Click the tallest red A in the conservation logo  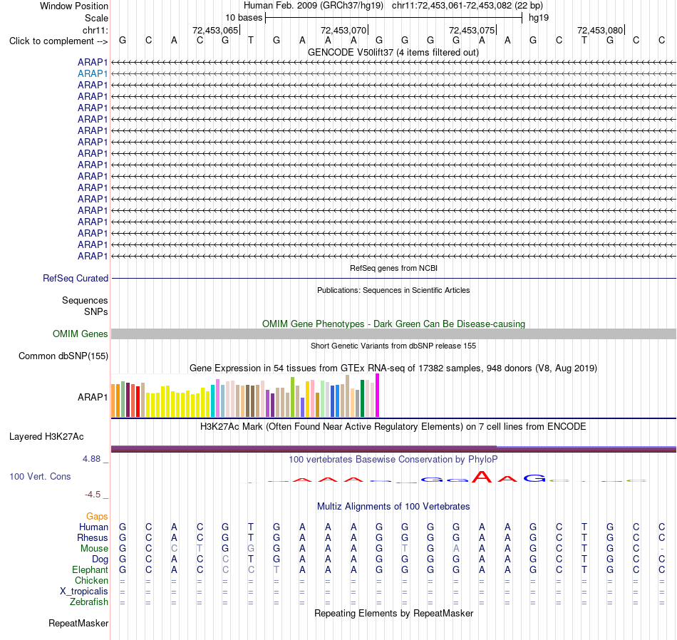[x=482, y=476]
